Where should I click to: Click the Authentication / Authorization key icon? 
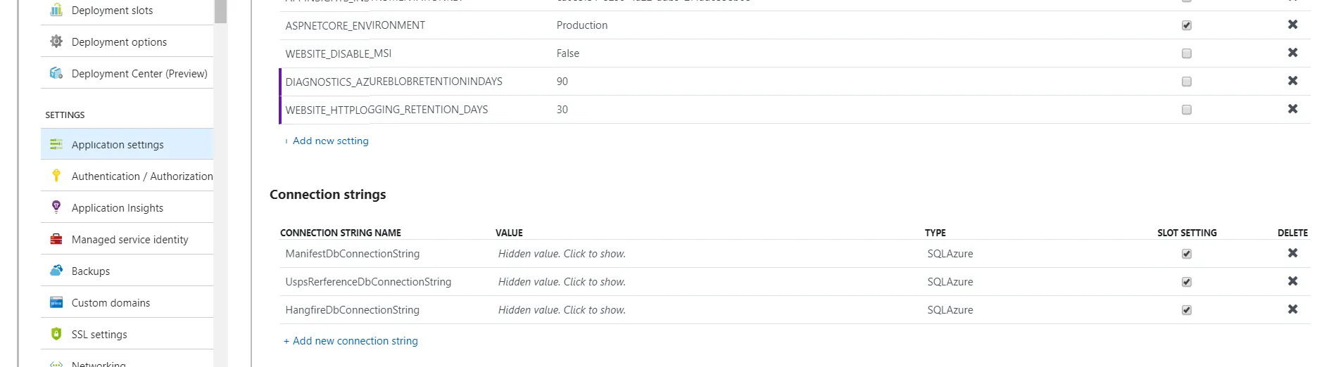(x=56, y=176)
